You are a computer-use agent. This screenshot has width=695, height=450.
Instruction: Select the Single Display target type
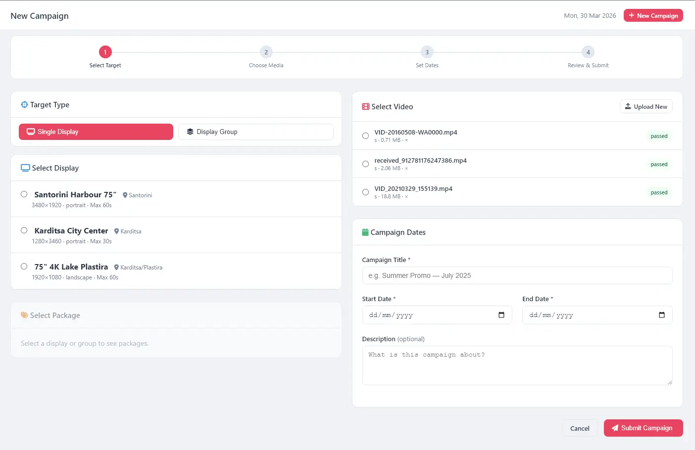pyautogui.click(x=96, y=132)
